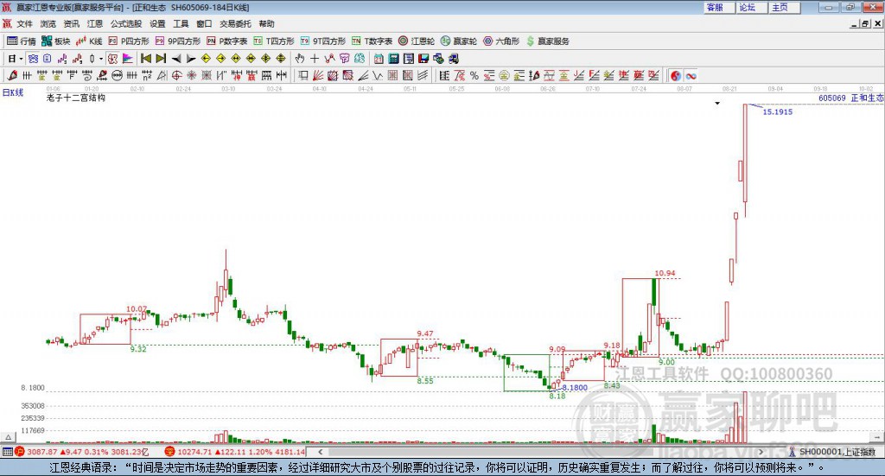Open the 浏览 menu
Screen dimensions: 885x476
click(x=48, y=23)
